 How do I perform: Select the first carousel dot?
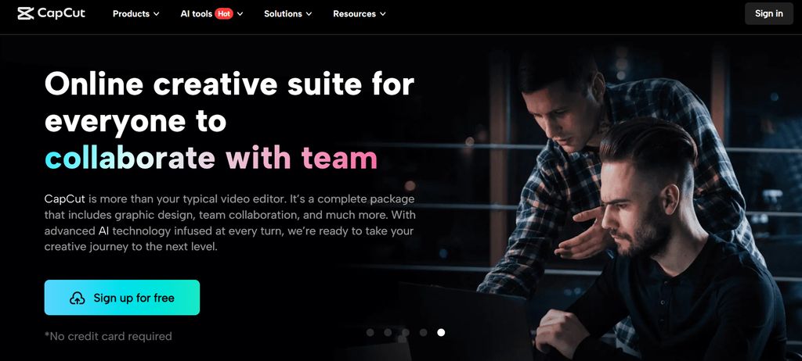[370, 332]
